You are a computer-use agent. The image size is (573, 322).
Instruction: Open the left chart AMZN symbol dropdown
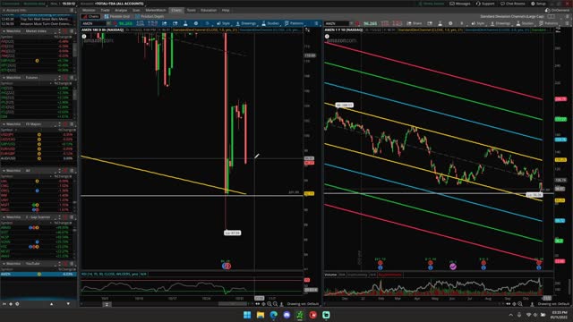click(108, 23)
